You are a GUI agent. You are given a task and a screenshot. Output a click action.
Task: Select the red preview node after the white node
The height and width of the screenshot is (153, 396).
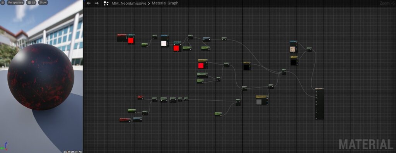[177, 46]
